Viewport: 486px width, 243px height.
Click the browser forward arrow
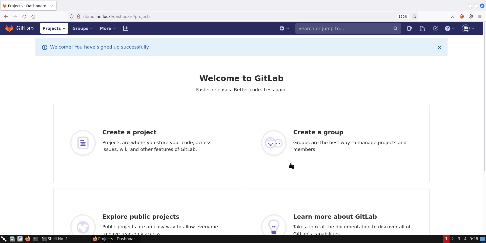tap(15, 16)
